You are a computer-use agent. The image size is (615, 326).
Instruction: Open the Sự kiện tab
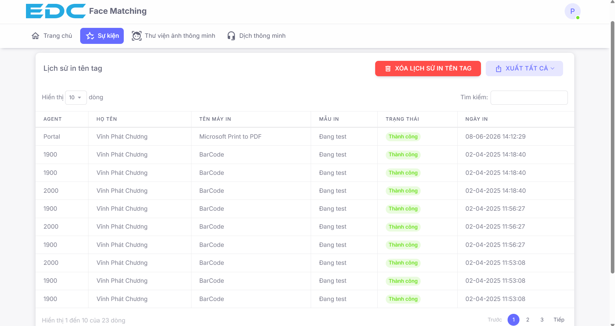102,36
